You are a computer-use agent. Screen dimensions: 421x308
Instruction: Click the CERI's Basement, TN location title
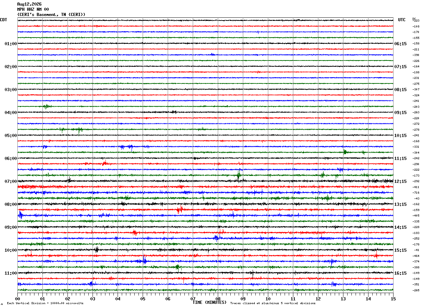51,15
